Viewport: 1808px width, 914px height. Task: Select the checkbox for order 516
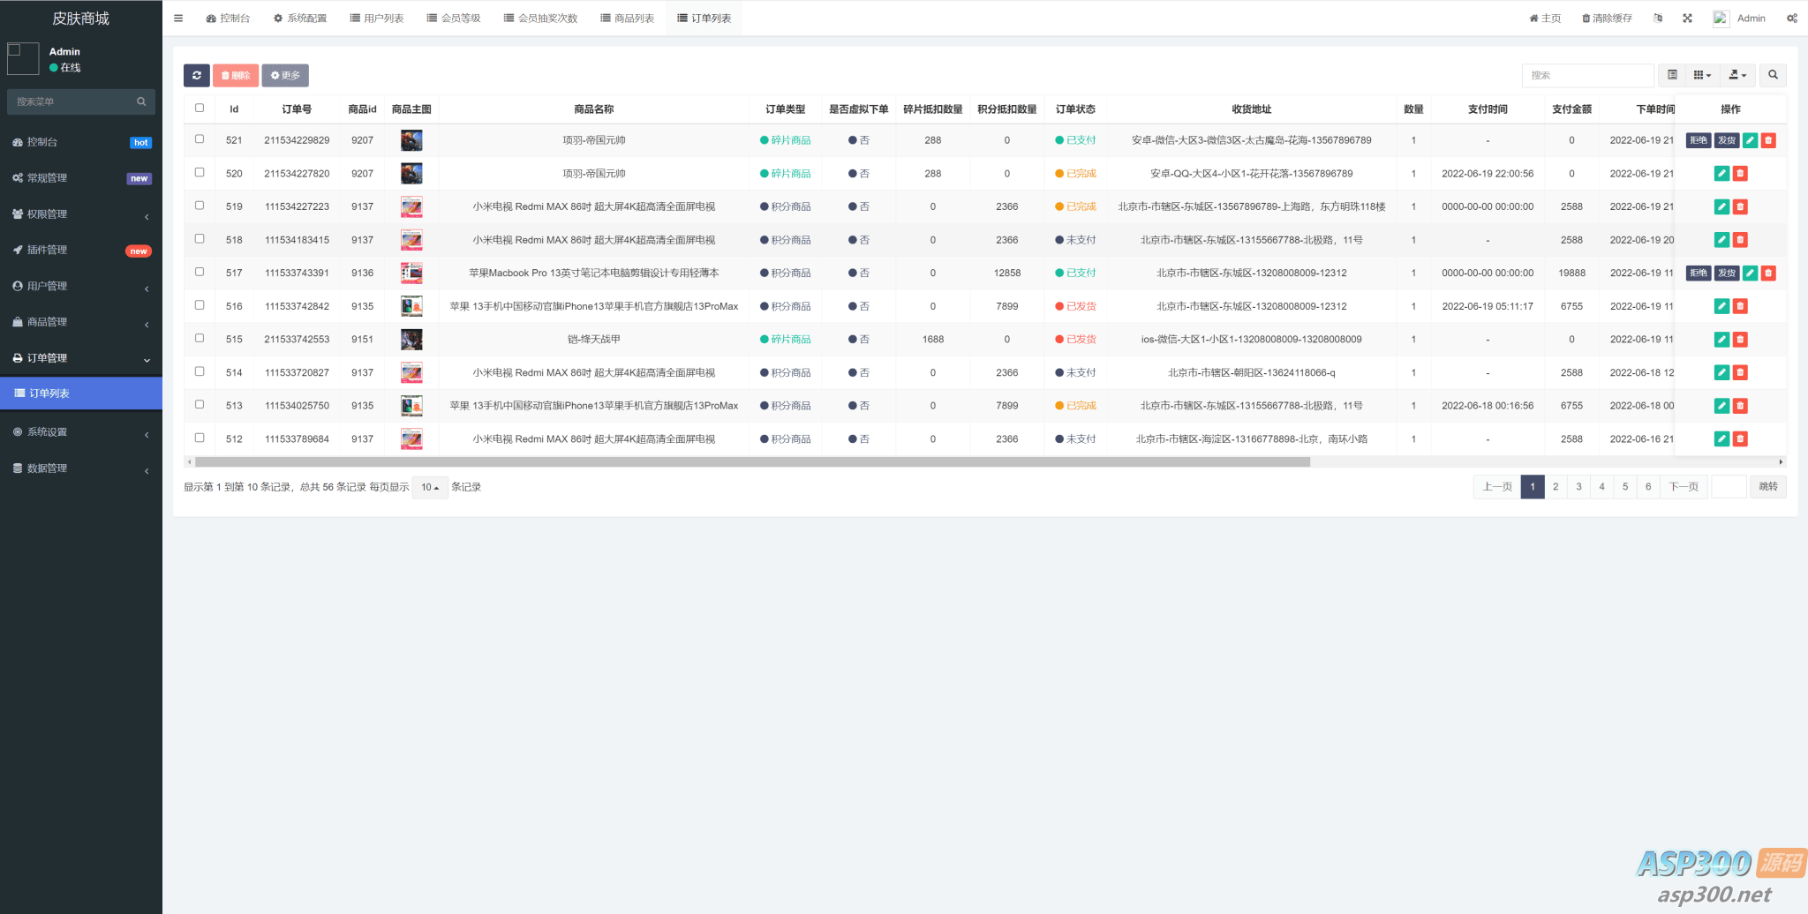200,305
